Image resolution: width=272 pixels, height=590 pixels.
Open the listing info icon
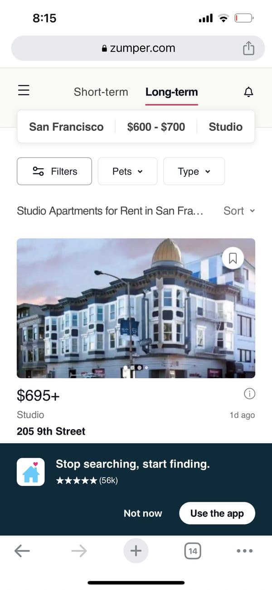[249, 395]
